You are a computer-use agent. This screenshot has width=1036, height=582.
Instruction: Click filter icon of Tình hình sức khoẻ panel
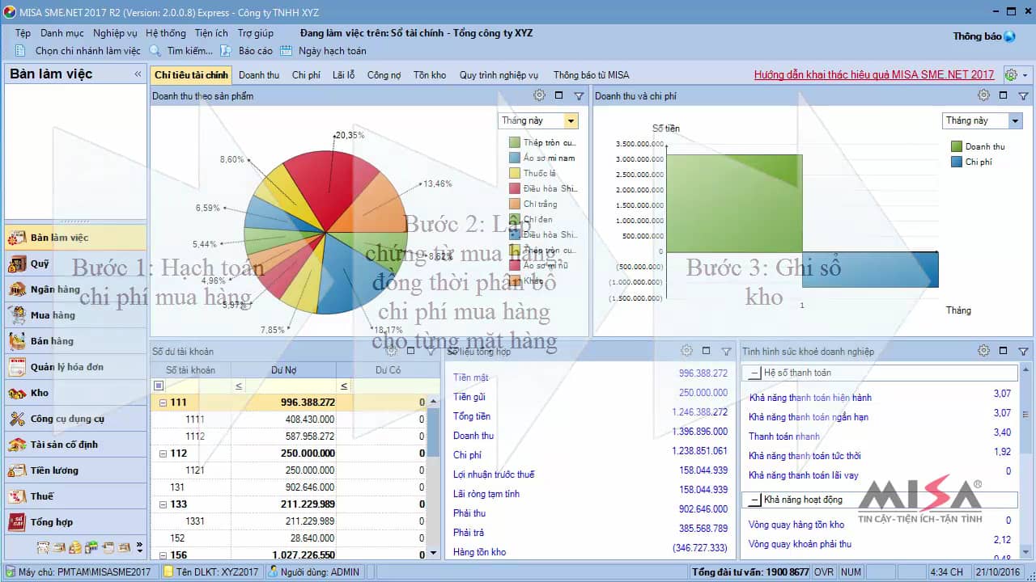1023,351
